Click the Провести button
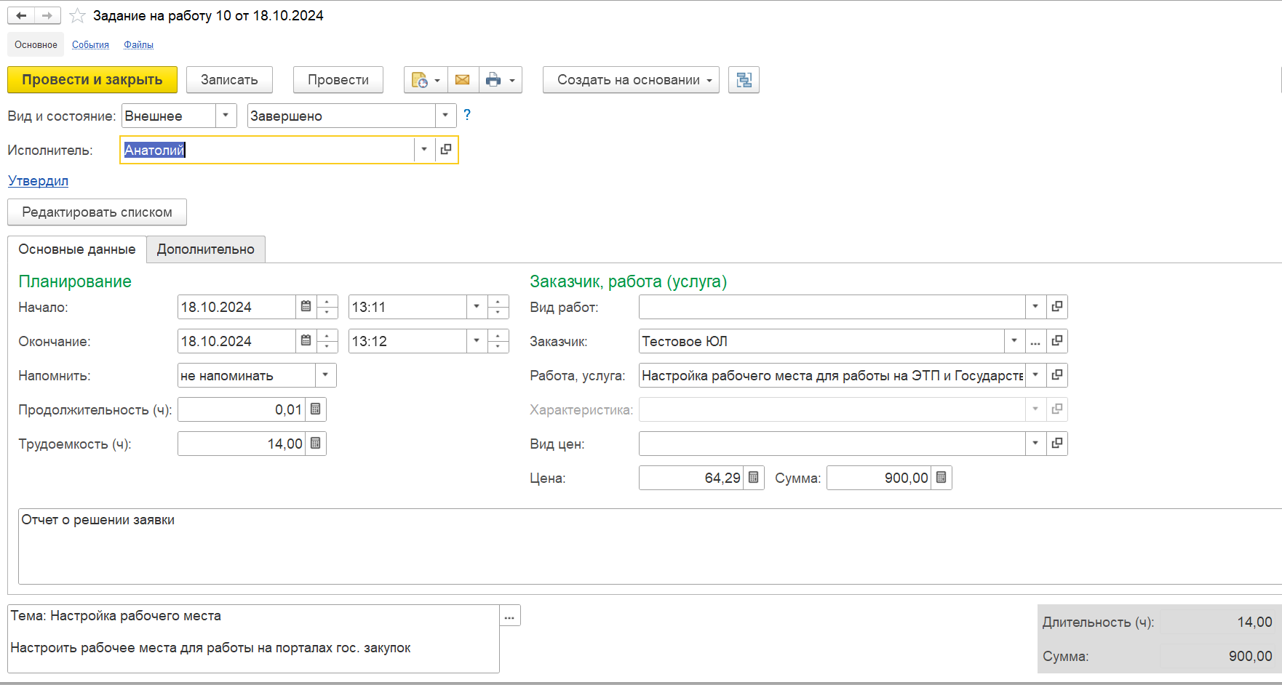This screenshot has width=1282, height=685. pyautogui.click(x=338, y=80)
